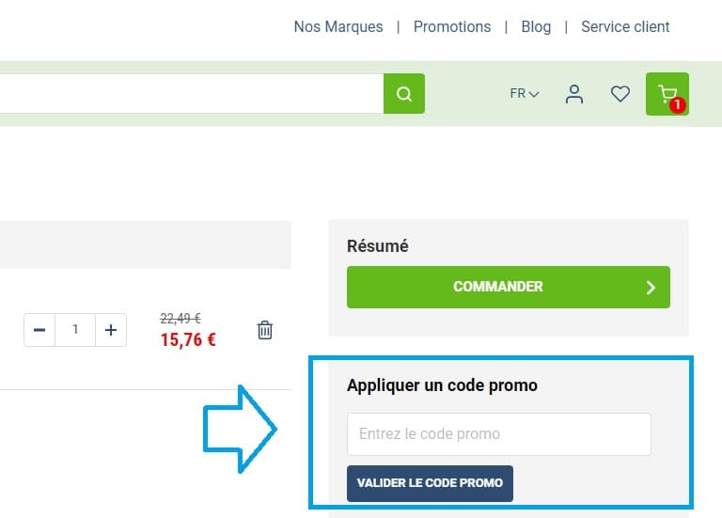Select the quantity number field
This screenshot has height=518, width=722.
75,330
